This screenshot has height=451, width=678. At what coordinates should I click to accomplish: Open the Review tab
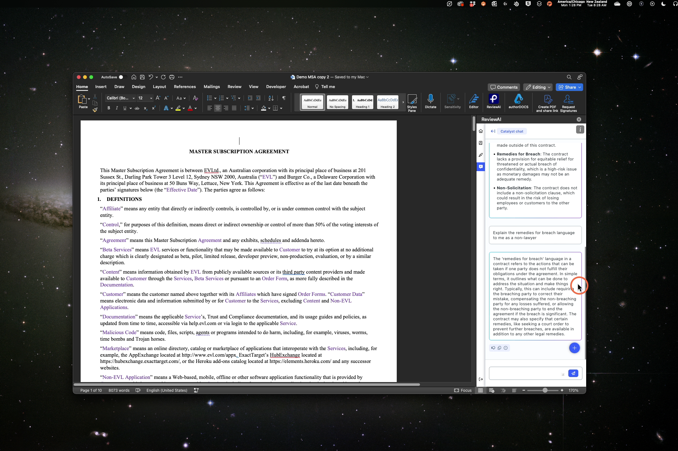point(234,87)
